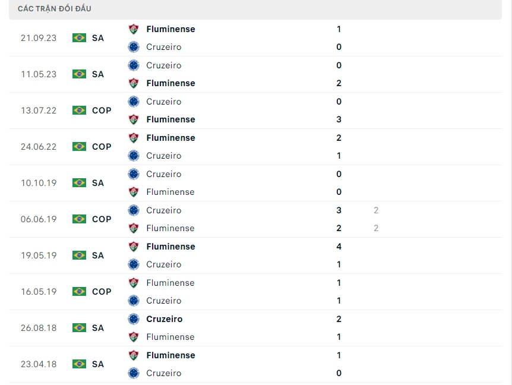Click Brazil flag beside the 23.04.18 match

pyautogui.click(x=79, y=364)
